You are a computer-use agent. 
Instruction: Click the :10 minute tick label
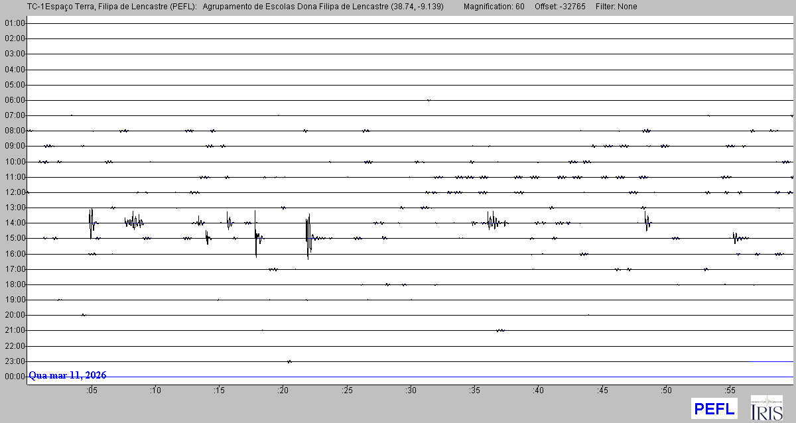coord(155,391)
